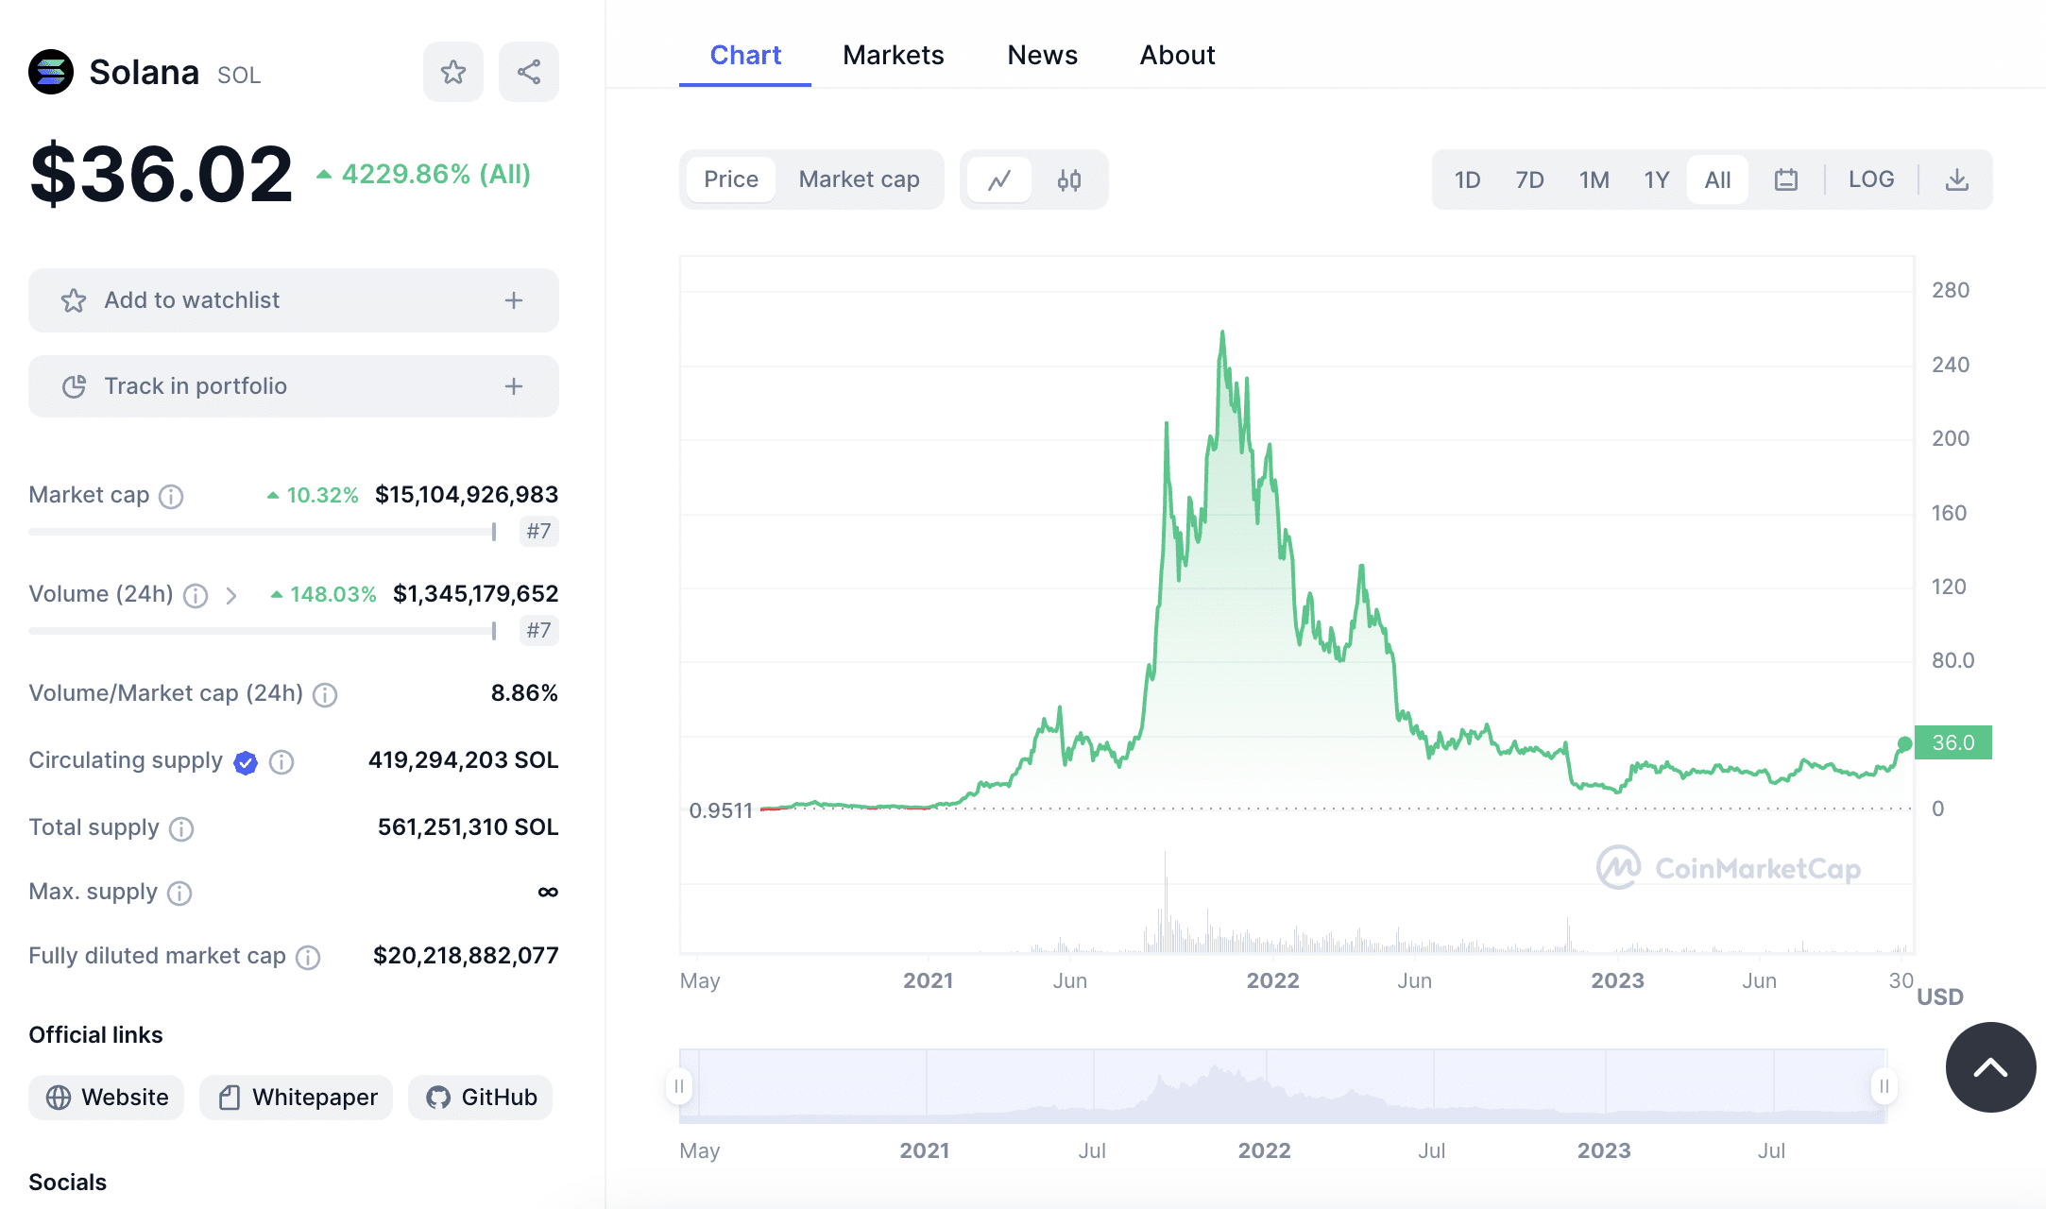Click the 4229.86% (All) change text
2046x1209 pixels.
click(435, 175)
